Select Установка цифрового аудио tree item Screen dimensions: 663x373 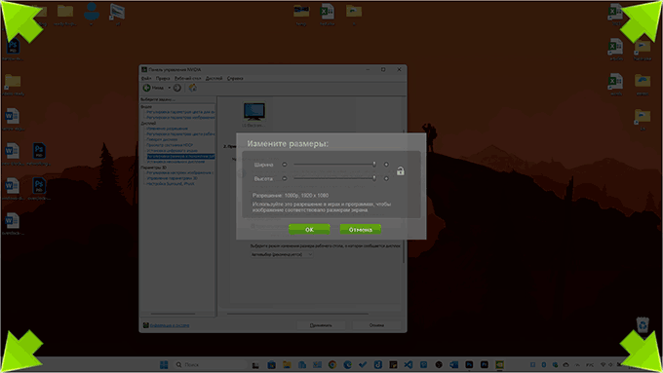click(172, 150)
